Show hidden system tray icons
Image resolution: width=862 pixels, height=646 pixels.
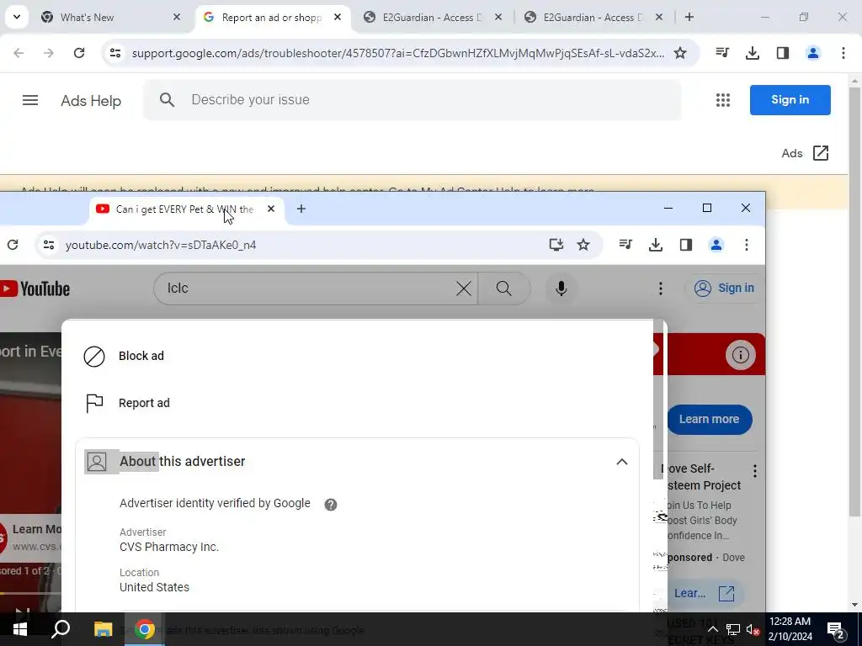pos(712,629)
